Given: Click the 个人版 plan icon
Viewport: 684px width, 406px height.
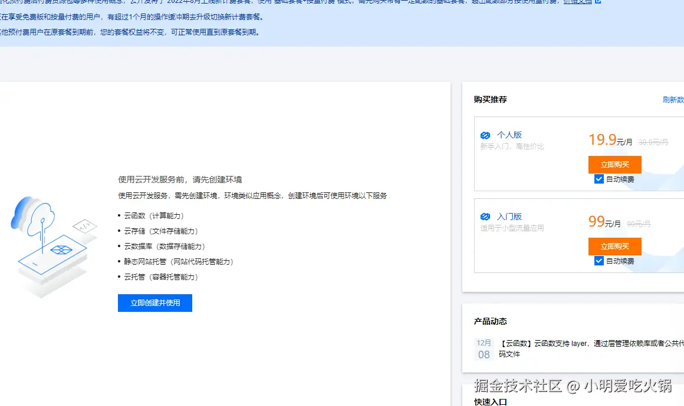Looking at the screenshot, I should tap(485, 134).
